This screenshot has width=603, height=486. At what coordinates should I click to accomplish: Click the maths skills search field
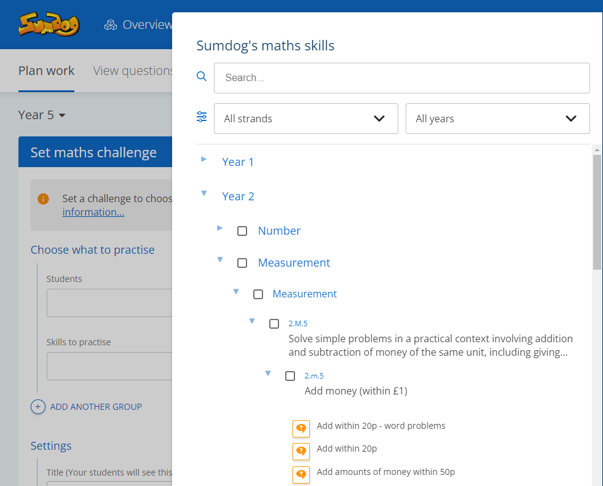pos(401,78)
